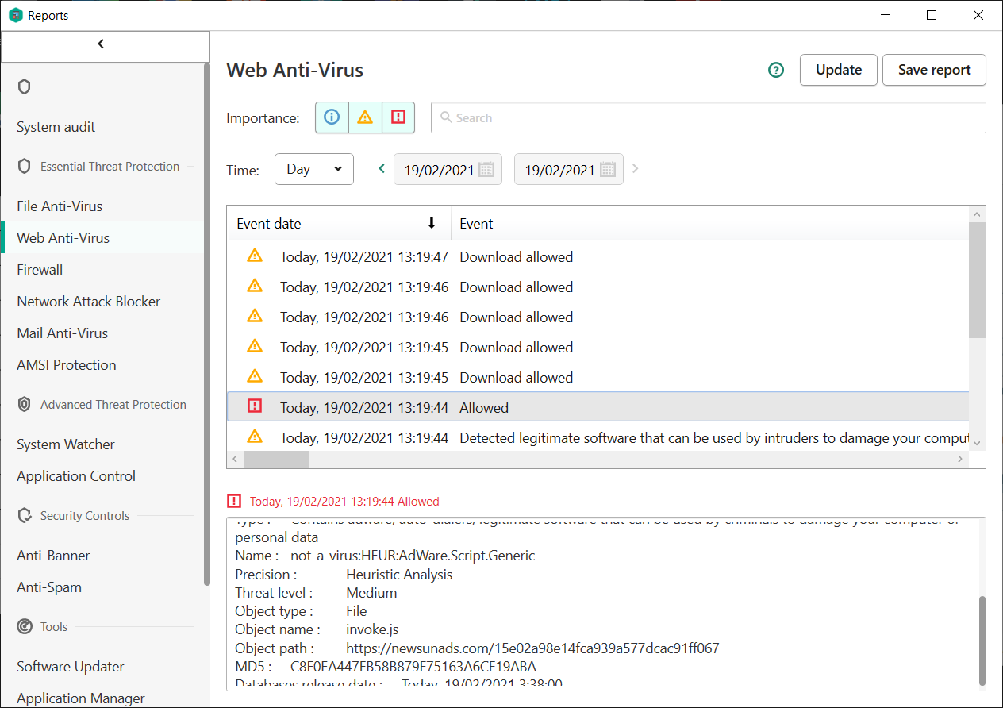The image size is (1003, 708).
Task: Open the File Anti-Virus report
Action: tap(60, 206)
